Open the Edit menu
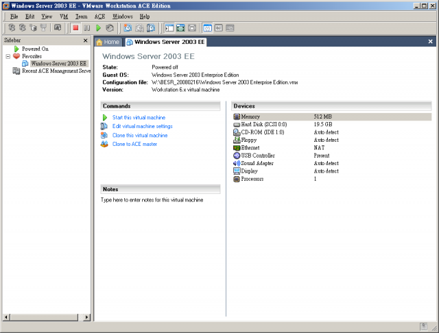This screenshot has width=439, height=333. point(29,16)
